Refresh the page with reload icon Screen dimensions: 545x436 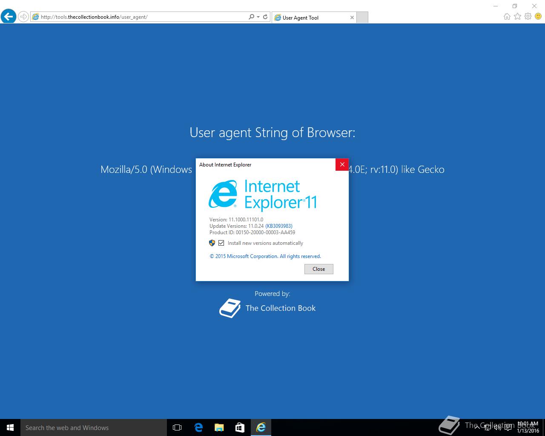[x=265, y=17]
